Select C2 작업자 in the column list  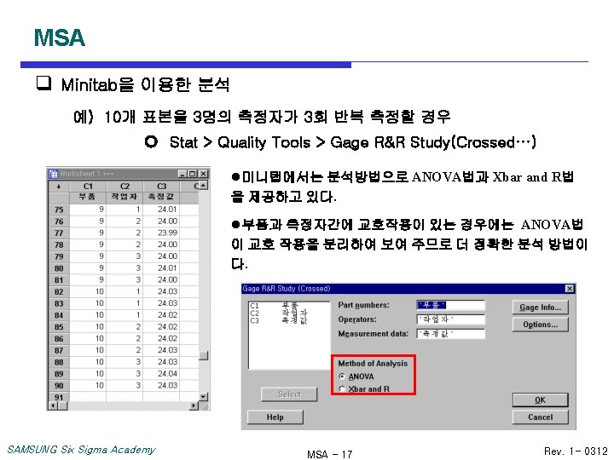point(278,313)
